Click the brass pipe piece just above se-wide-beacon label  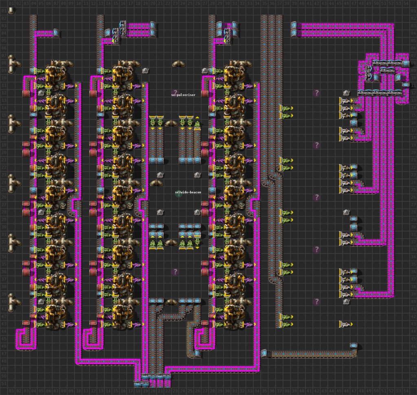pos(156,183)
